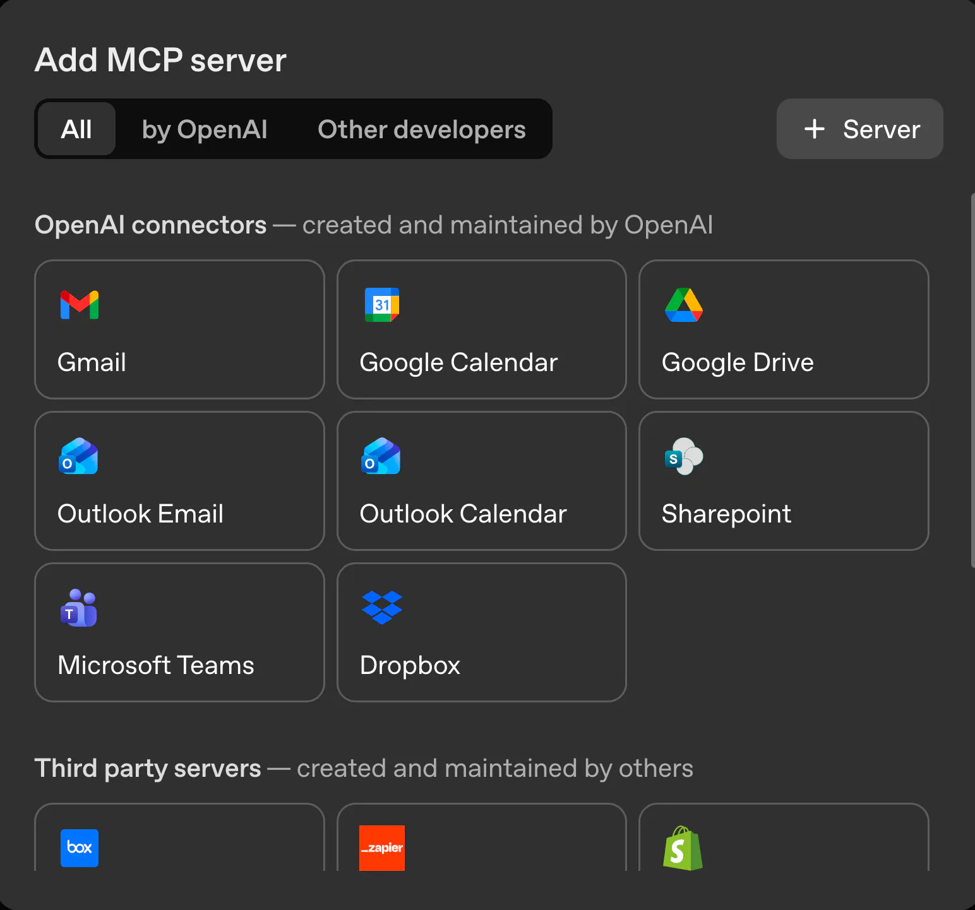Screen dimensions: 975x910
Task: Click the vertical scrollbar thumb
Action: 972,381
